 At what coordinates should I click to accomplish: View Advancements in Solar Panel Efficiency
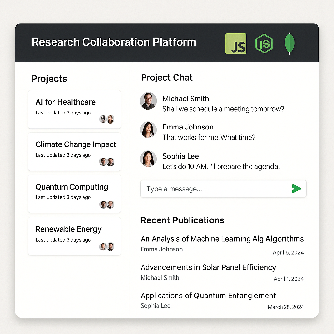click(208, 267)
